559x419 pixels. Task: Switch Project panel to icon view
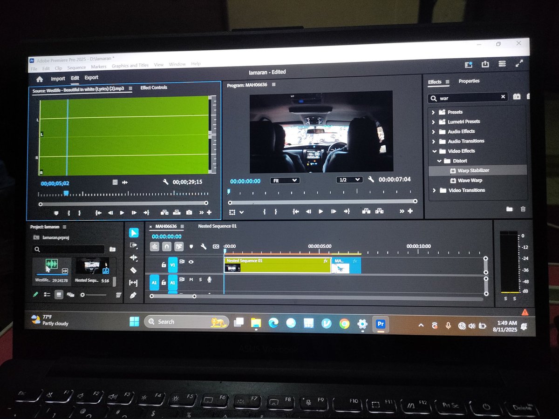coord(59,294)
